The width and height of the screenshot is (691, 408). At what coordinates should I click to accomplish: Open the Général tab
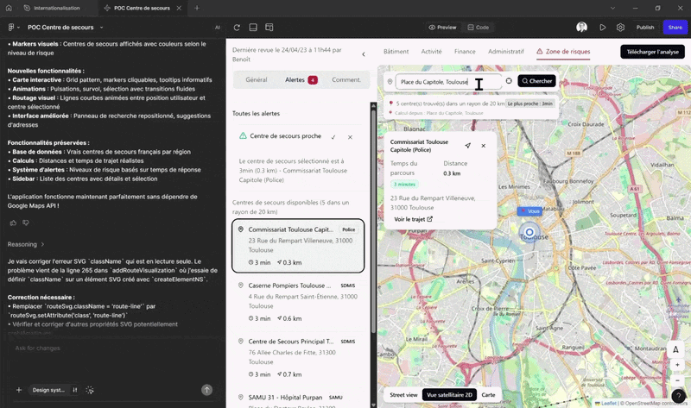point(256,79)
